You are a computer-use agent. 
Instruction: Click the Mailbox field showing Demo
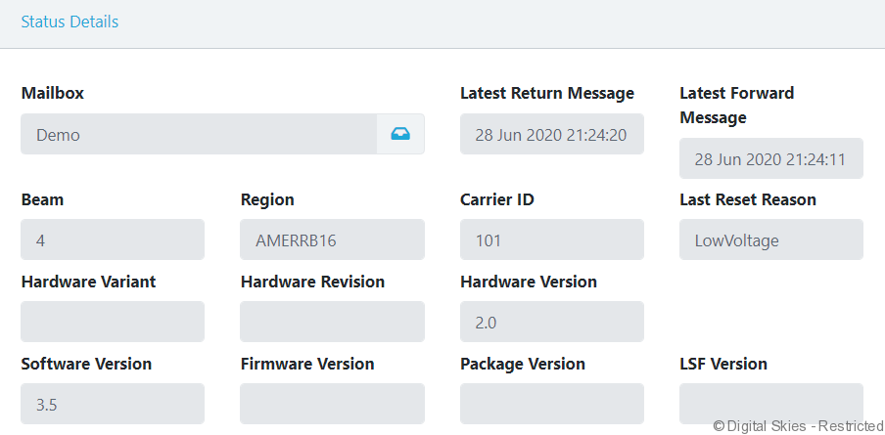(x=199, y=134)
